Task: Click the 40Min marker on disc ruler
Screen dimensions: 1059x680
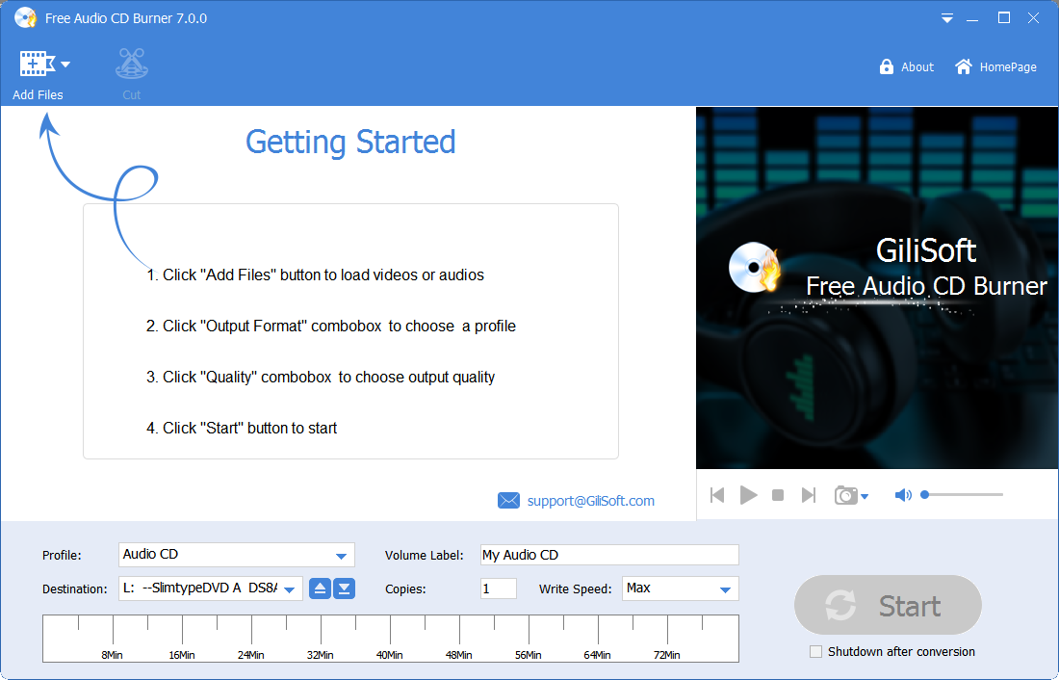Action: [390, 655]
